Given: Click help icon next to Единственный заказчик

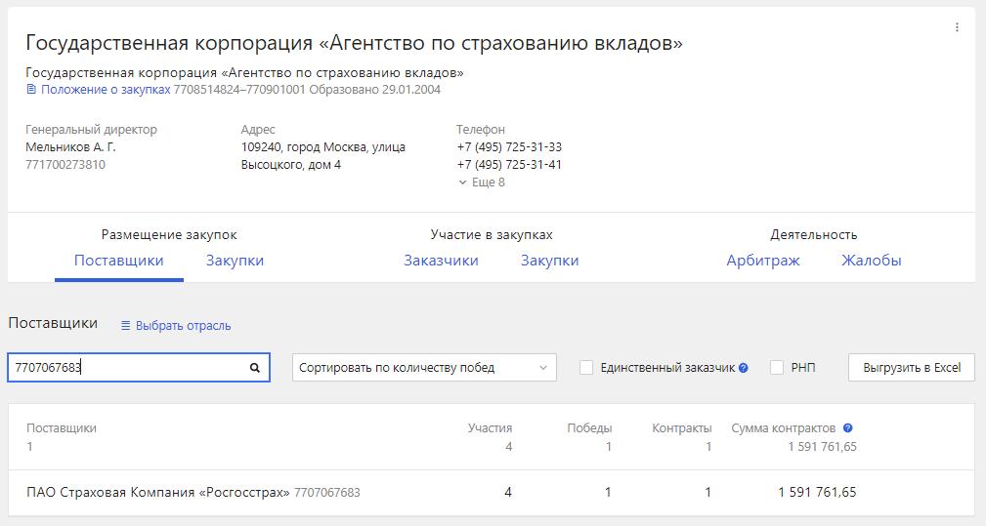Looking at the screenshot, I should click(744, 368).
